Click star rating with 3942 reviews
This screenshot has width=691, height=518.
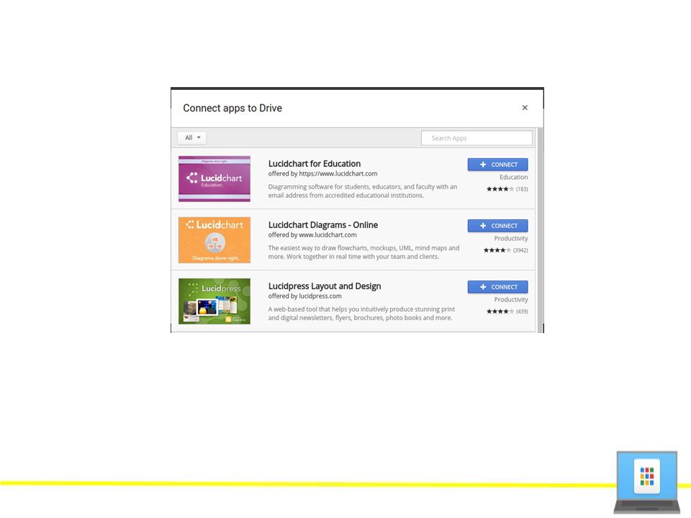(505, 250)
